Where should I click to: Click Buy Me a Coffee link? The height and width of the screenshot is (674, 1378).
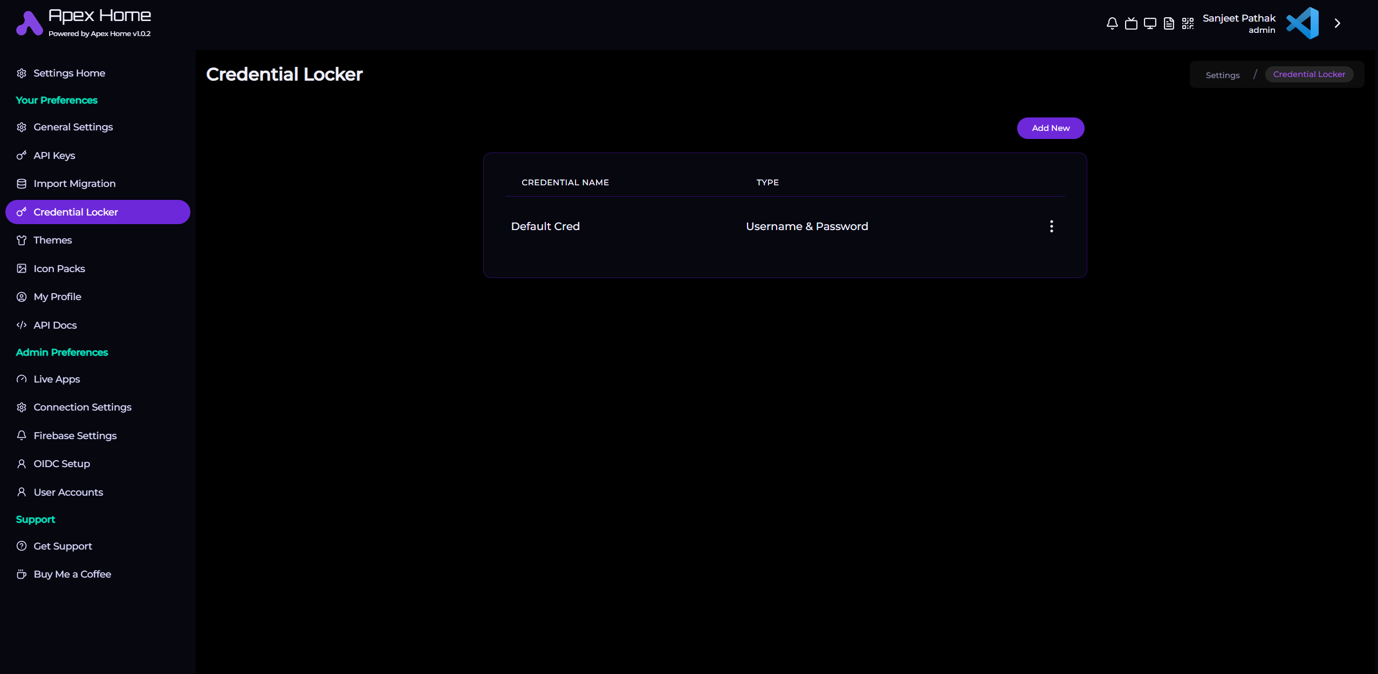[72, 574]
